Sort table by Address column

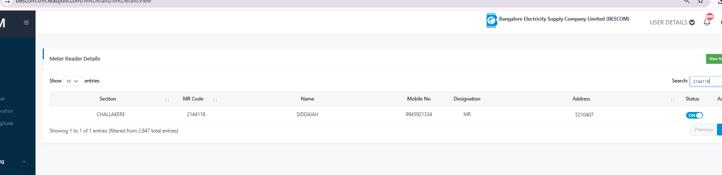coord(584,99)
